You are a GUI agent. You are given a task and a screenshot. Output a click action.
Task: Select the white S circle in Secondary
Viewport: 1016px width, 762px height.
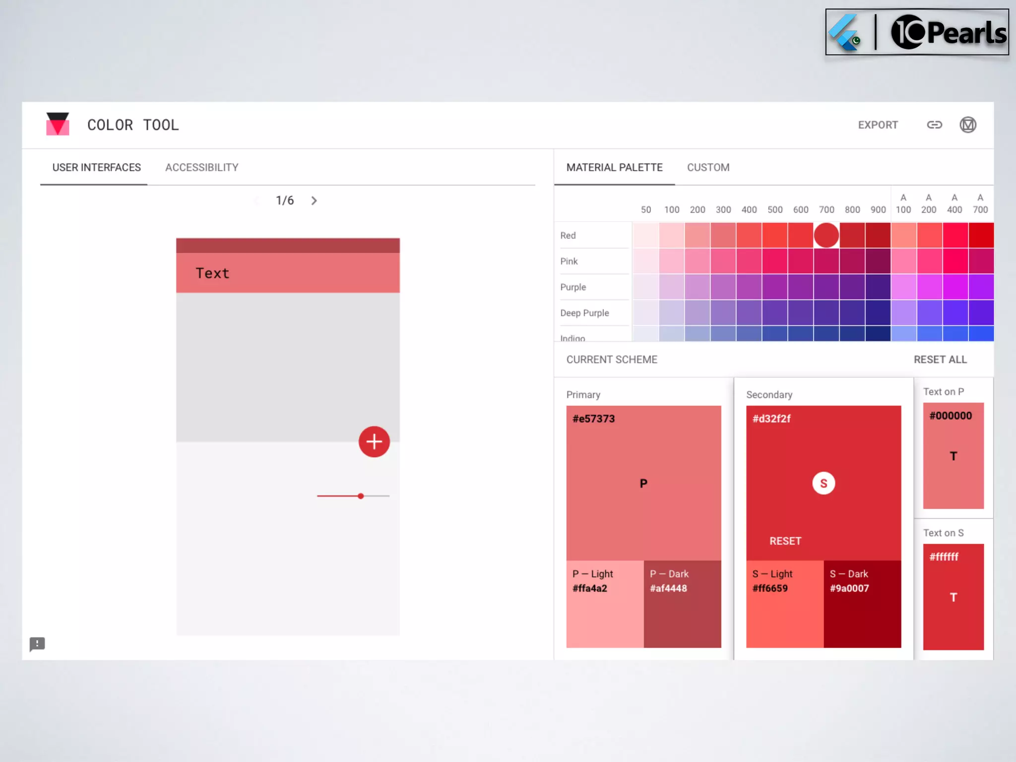coord(824,483)
